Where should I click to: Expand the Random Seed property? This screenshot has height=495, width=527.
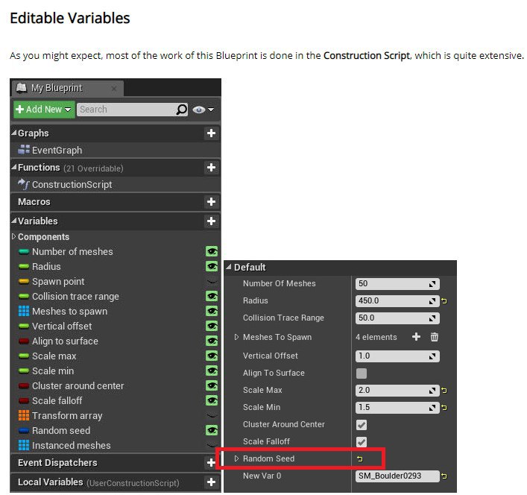click(237, 458)
